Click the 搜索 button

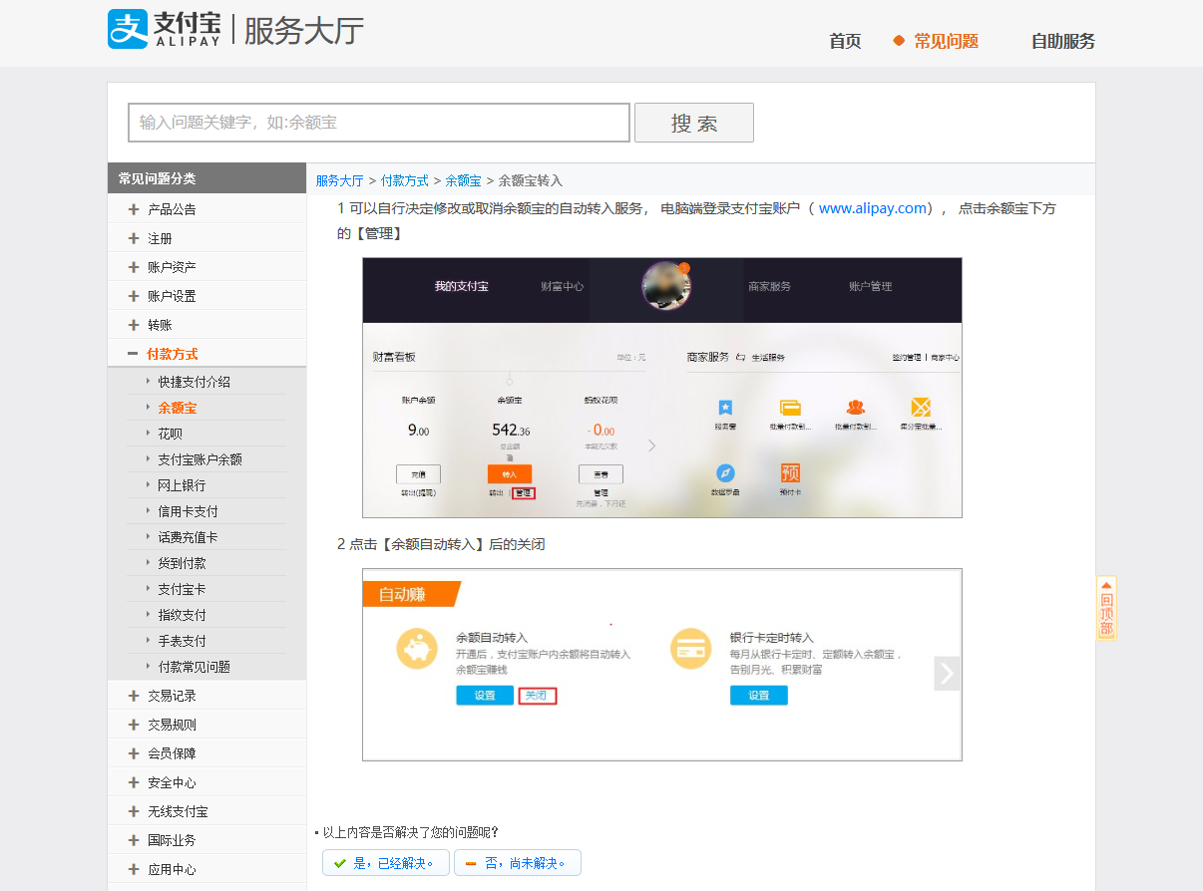pos(694,123)
